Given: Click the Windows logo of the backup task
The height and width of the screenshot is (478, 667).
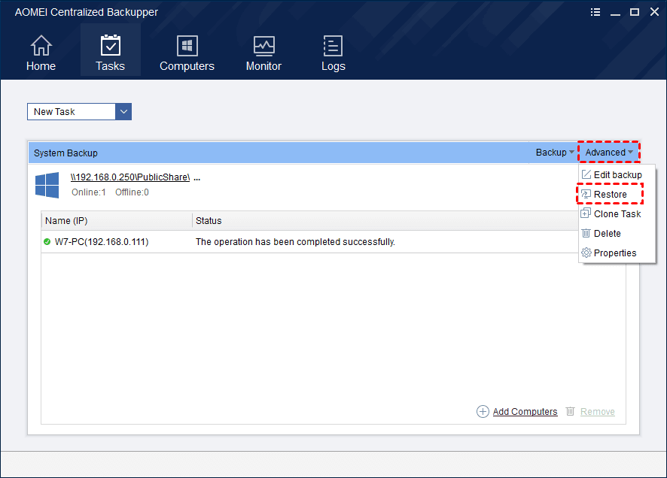Looking at the screenshot, I should coord(47,185).
